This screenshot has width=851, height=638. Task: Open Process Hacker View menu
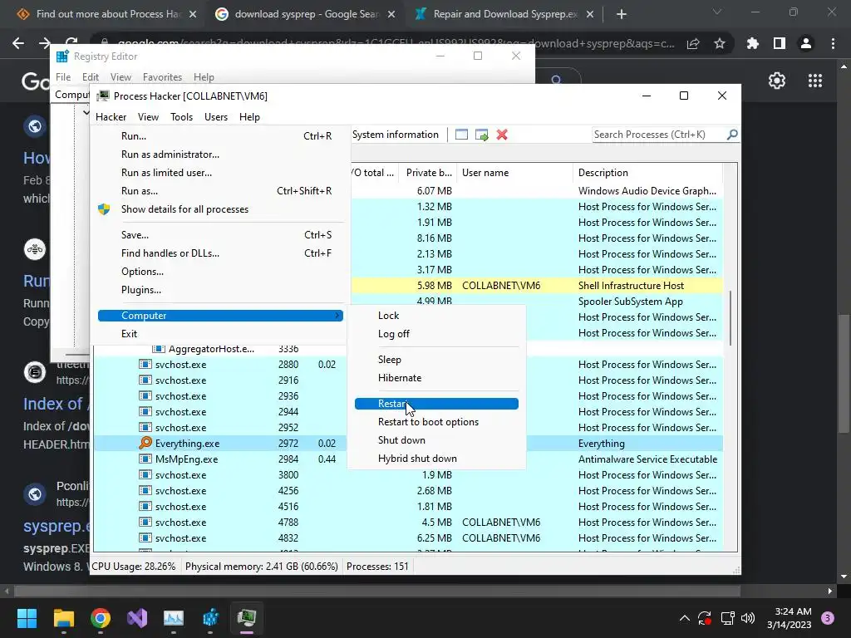click(148, 116)
